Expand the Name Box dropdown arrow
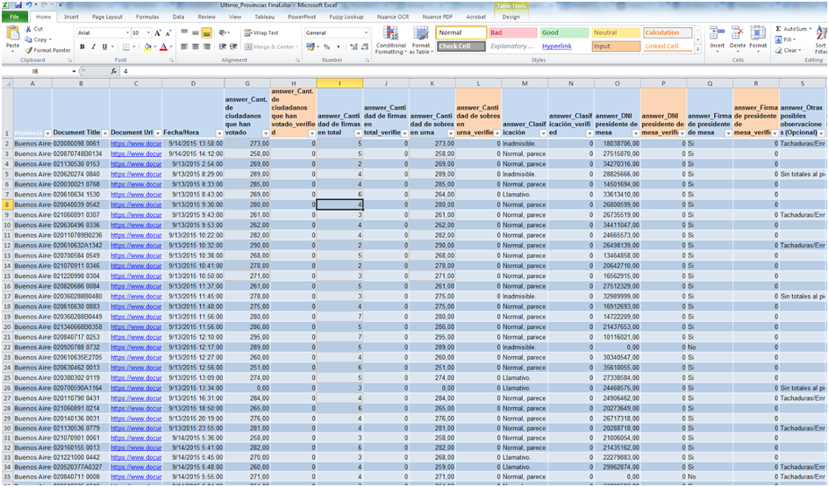 74,71
